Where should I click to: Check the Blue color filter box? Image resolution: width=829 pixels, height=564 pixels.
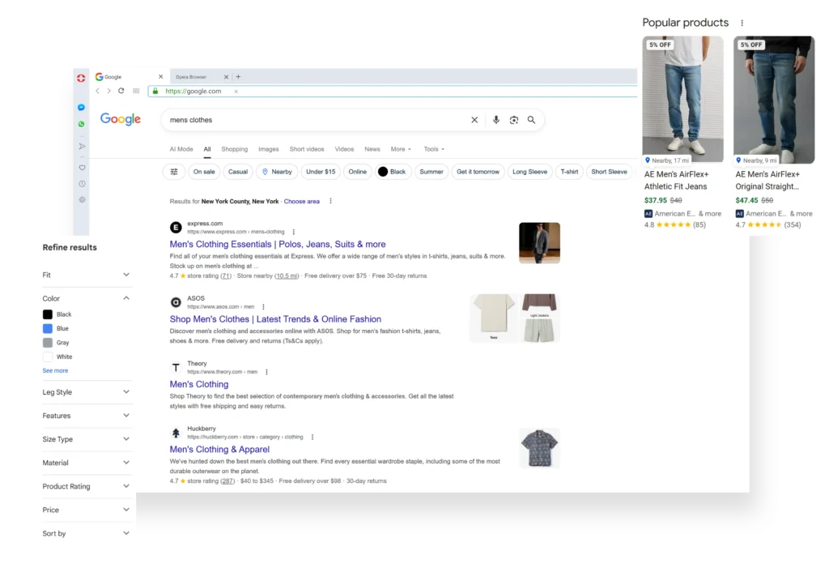tap(48, 329)
